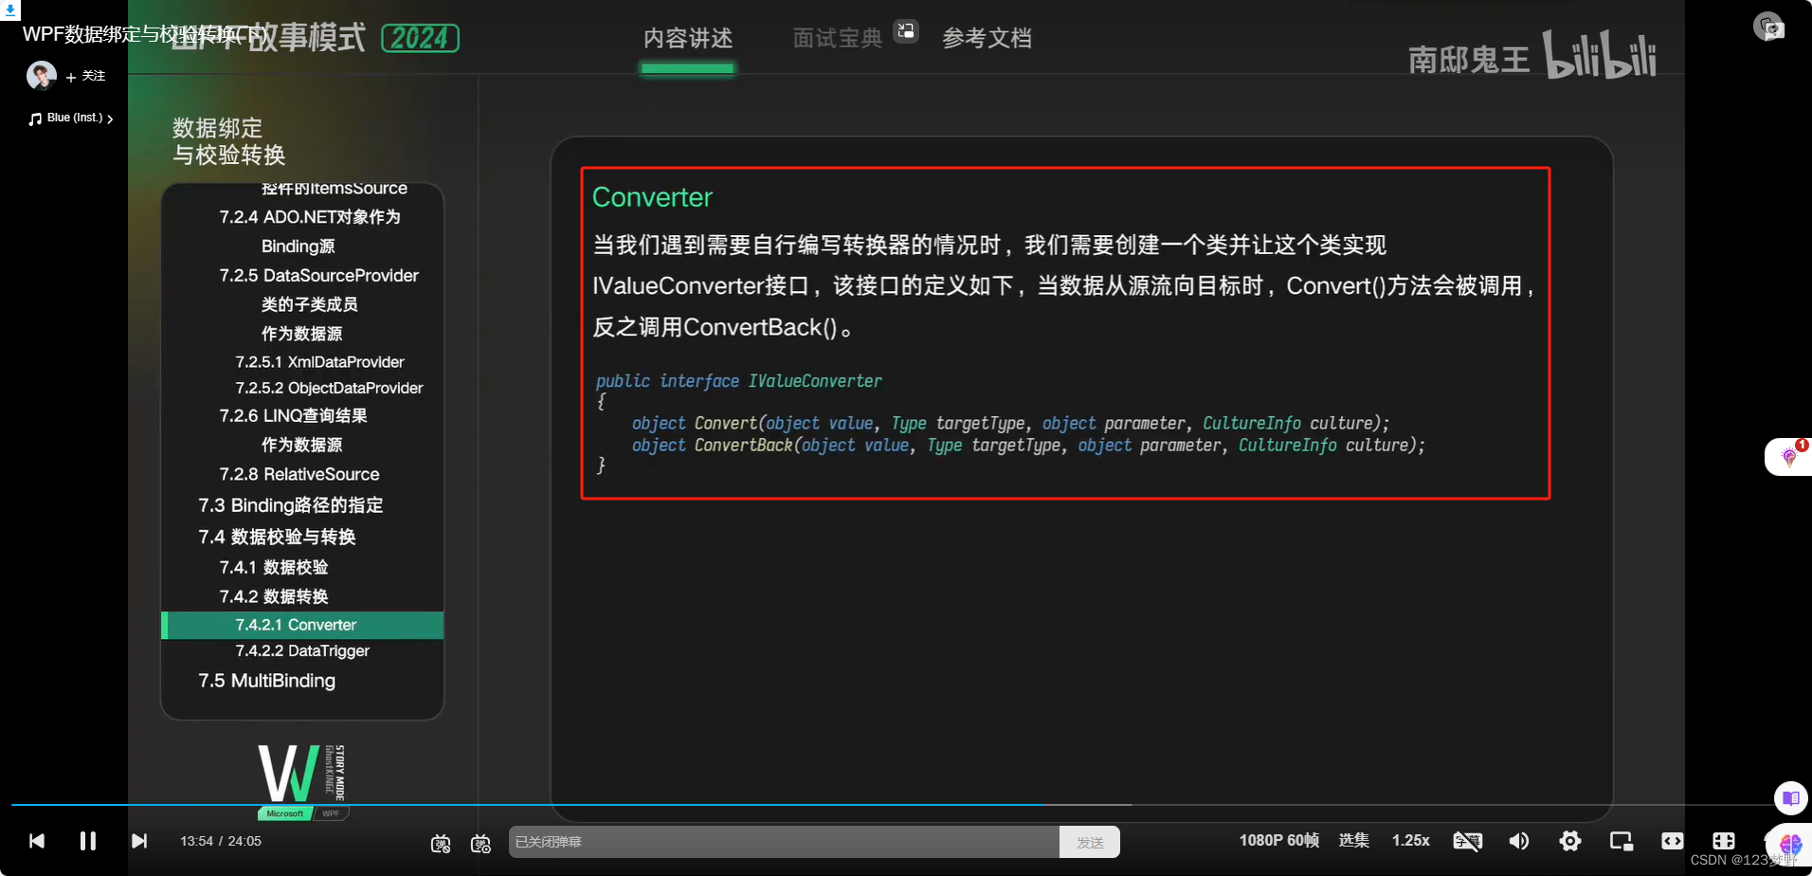Click the music note icon
The width and height of the screenshot is (1812, 876).
click(x=35, y=119)
